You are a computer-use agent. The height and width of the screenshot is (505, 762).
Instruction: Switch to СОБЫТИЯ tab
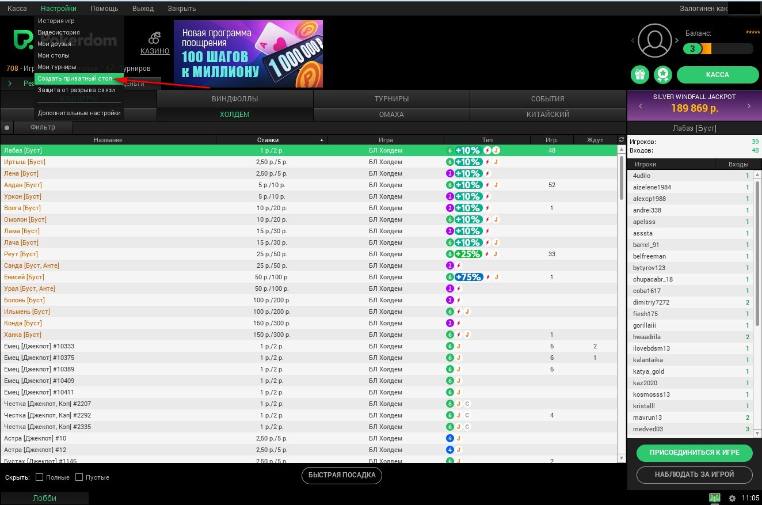[548, 99]
